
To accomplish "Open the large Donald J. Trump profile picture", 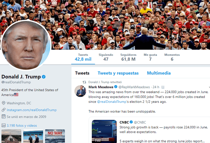I will (x=26, y=45).
